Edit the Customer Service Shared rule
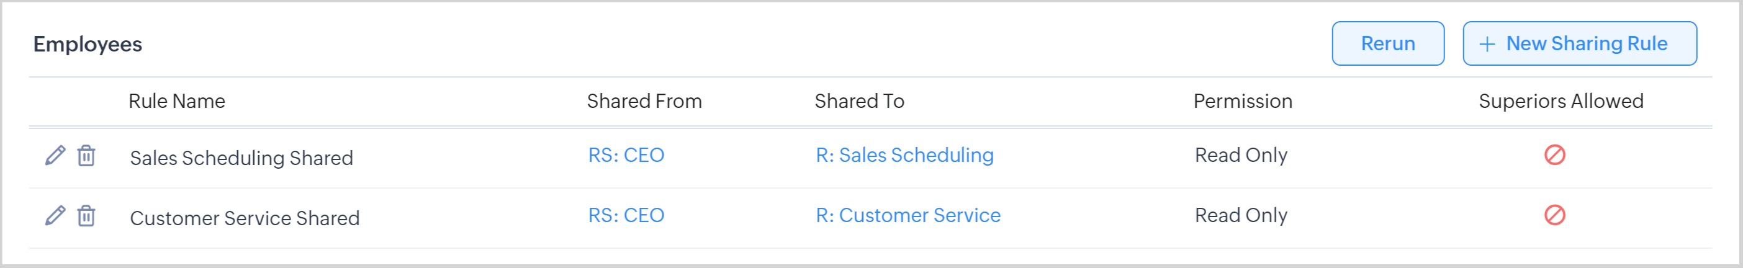Image resolution: width=1743 pixels, height=268 pixels. coord(55,216)
